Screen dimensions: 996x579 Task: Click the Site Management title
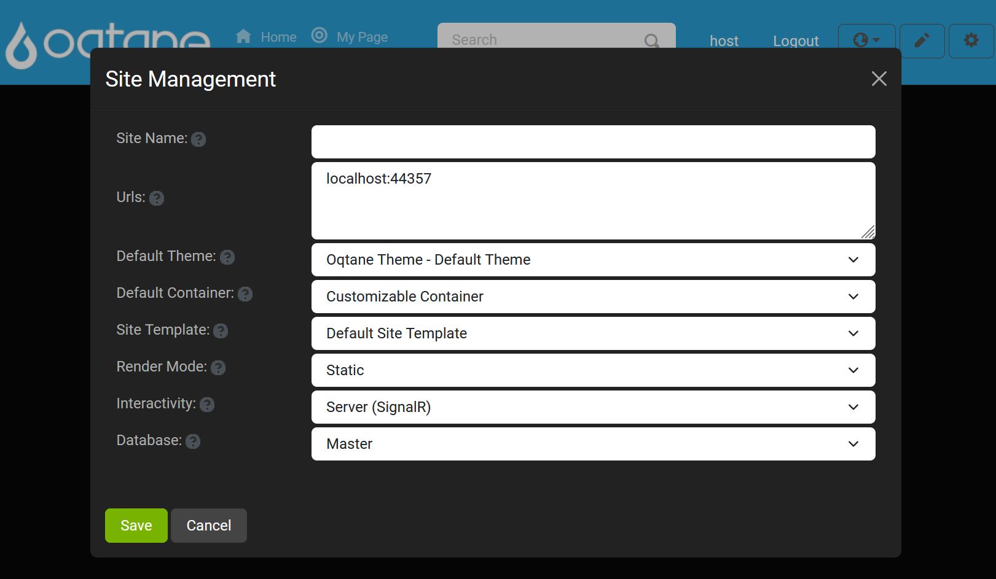click(190, 79)
